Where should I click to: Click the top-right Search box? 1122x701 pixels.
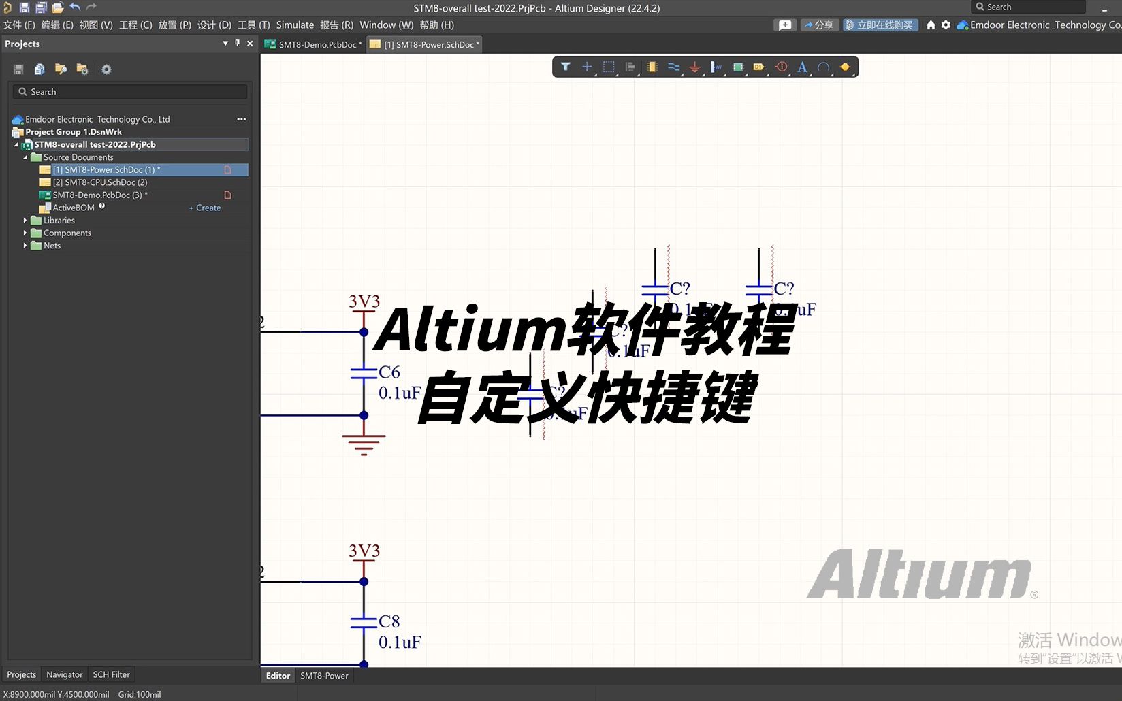tap(1028, 7)
